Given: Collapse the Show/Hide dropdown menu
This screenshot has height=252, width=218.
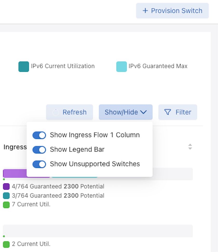Looking at the screenshot, I should (x=125, y=112).
